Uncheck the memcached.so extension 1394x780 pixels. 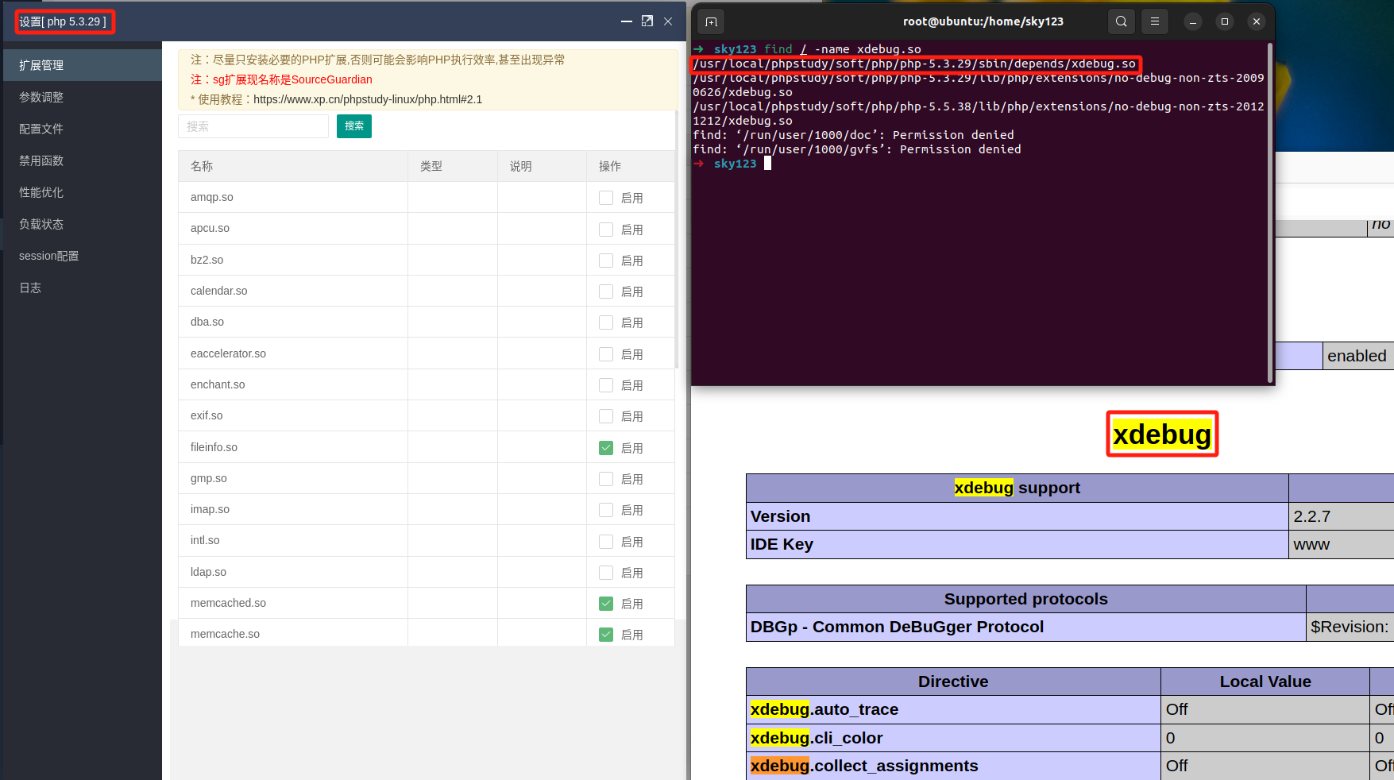point(606,604)
